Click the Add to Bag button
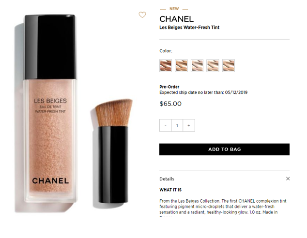Image resolution: width=307 pixels, height=238 pixels. point(224,149)
